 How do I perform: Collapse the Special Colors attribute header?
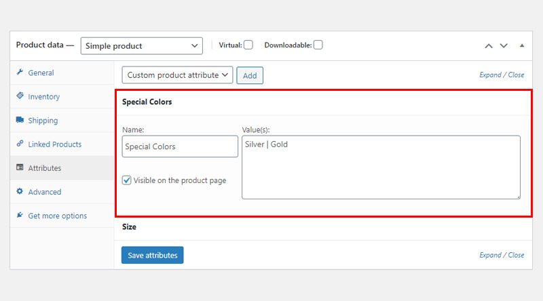click(x=324, y=102)
